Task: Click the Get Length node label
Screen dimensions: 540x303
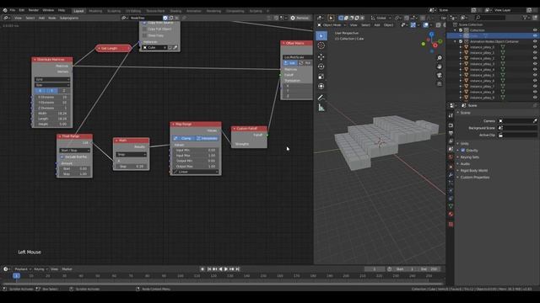Action: [x=109, y=49]
